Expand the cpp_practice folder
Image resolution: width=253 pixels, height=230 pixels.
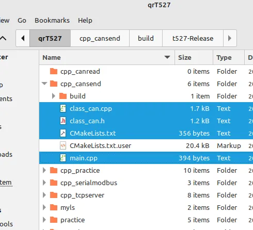coord(44,170)
